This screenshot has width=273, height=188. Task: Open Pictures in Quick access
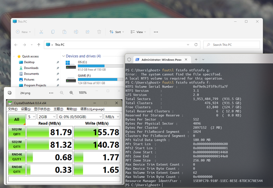point(29,79)
